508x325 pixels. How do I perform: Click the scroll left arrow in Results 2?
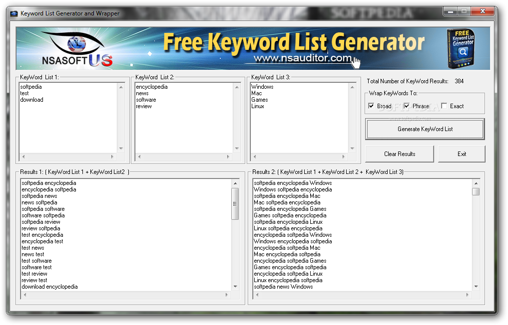(x=257, y=295)
